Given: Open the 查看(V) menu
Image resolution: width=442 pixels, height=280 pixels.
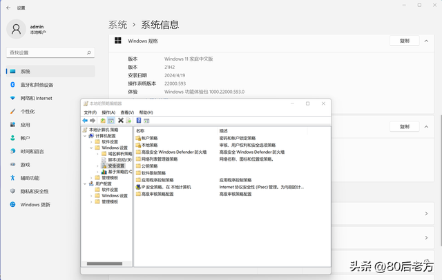Looking at the screenshot, I should (127, 112).
